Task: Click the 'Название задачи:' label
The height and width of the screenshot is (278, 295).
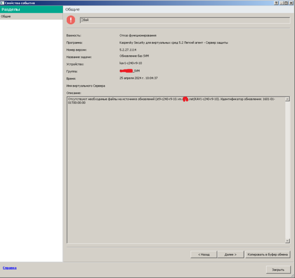Action: point(79,57)
